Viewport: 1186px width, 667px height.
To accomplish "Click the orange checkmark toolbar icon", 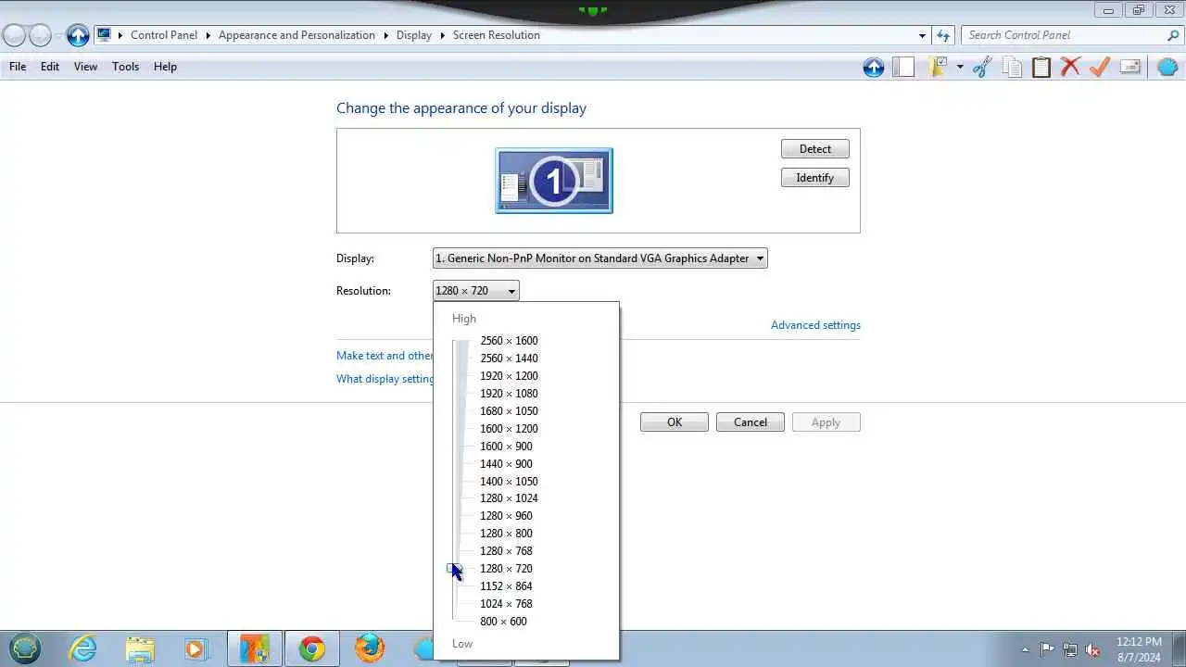I will [1100, 67].
